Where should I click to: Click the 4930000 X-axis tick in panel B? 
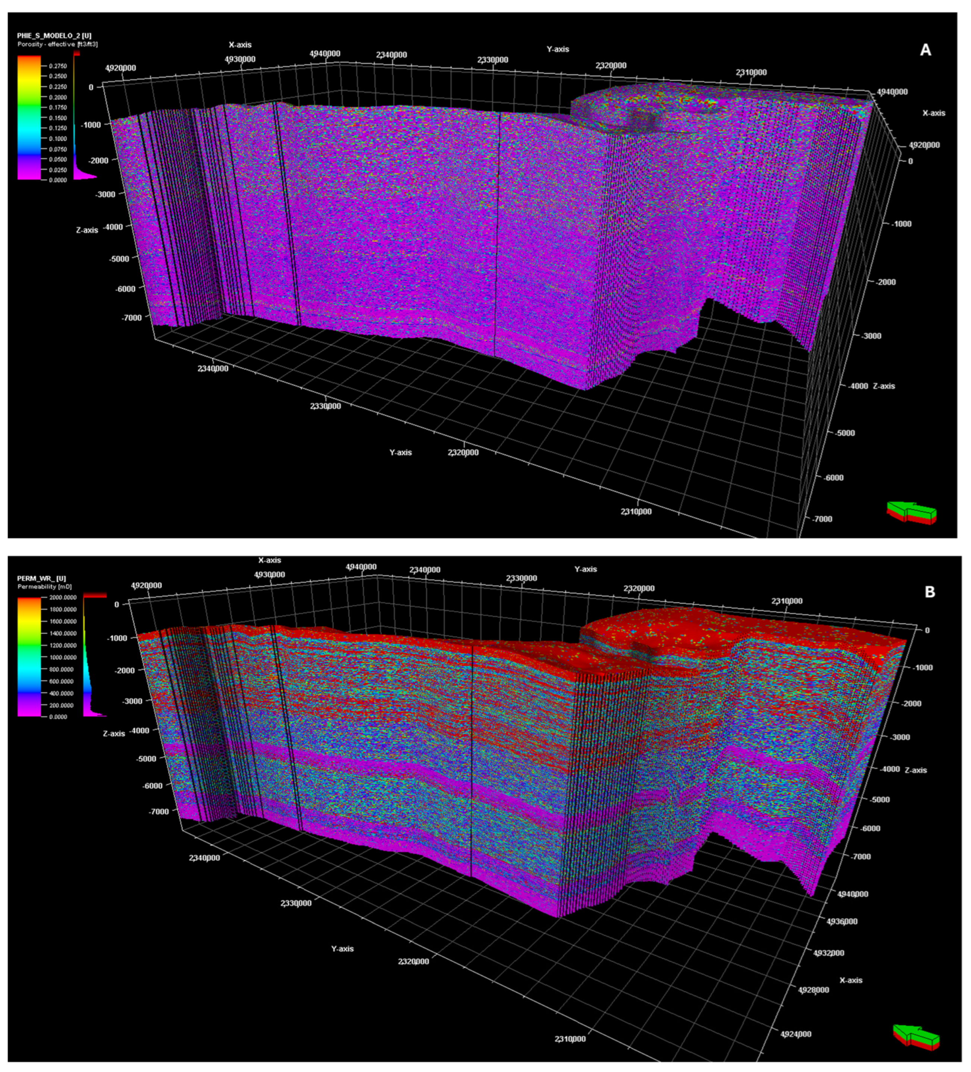[x=269, y=574]
